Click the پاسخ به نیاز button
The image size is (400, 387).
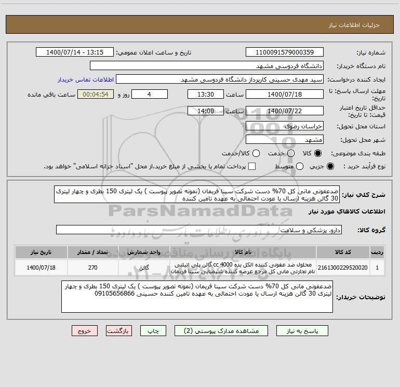[302, 331]
